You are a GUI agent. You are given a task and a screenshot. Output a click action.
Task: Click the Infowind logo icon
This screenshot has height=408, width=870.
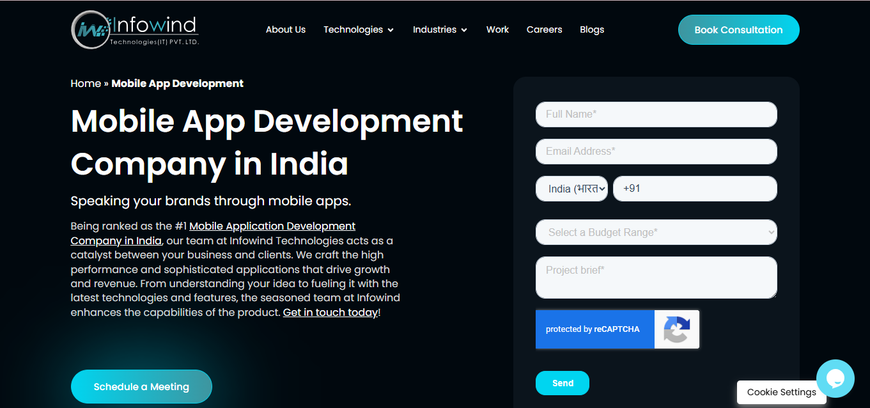tap(90, 29)
